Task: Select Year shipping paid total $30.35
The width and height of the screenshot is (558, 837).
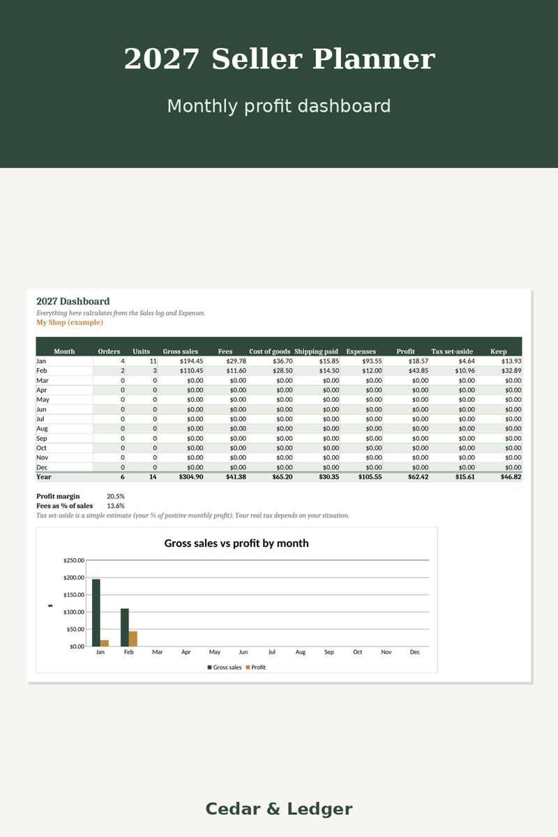Action: (328, 477)
